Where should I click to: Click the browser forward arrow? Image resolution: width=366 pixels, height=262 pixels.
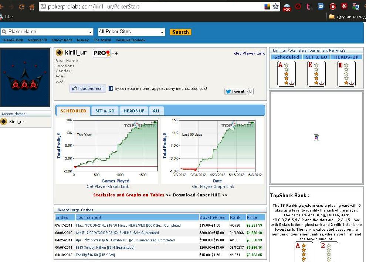coord(11,7)
